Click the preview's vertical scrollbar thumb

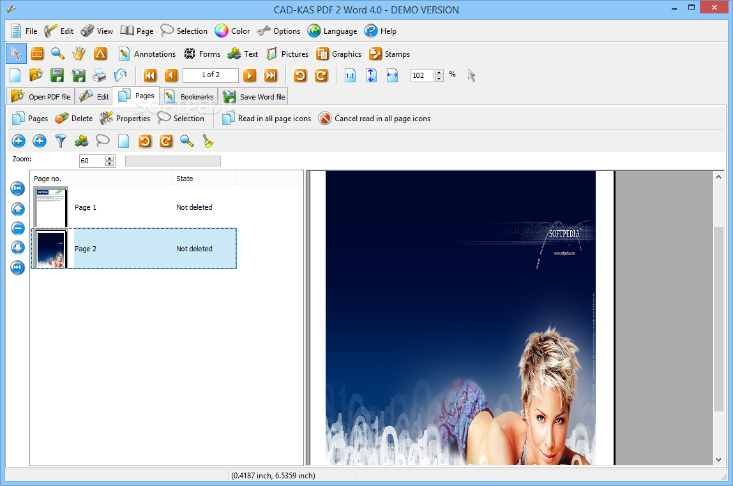point(718,319)
